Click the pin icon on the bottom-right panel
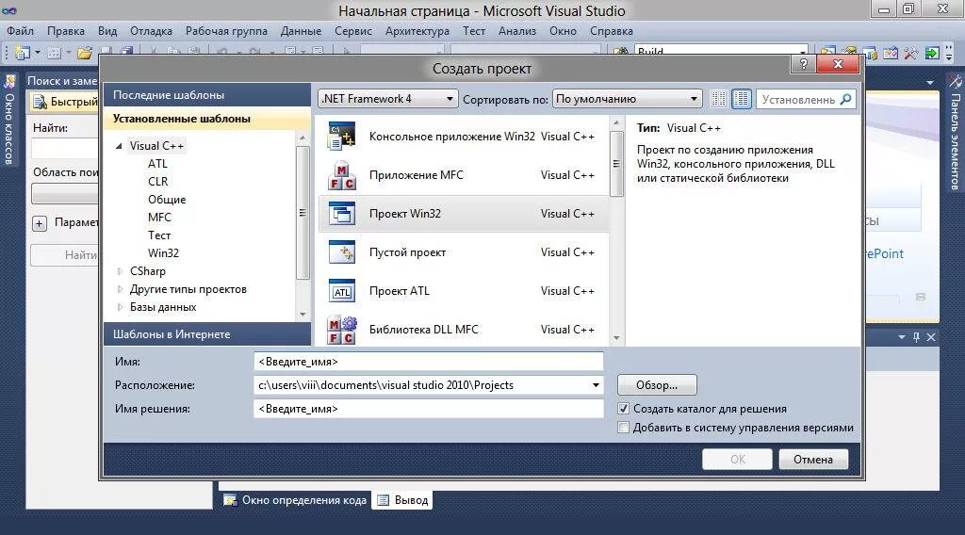Viewport: 965px width, 535px height. (x=916, y=337)
